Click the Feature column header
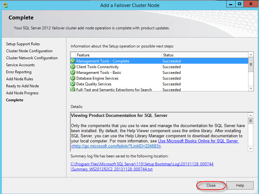 [119, 55]
